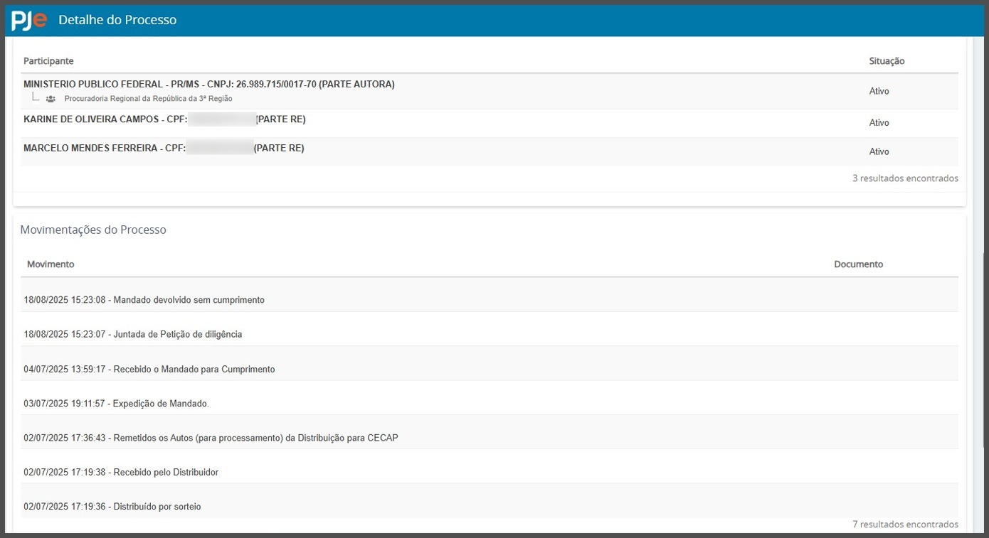Select the Ministerio Publico Federal participant row
Viewport: 989px width, 538px height.
coord(208,85)
